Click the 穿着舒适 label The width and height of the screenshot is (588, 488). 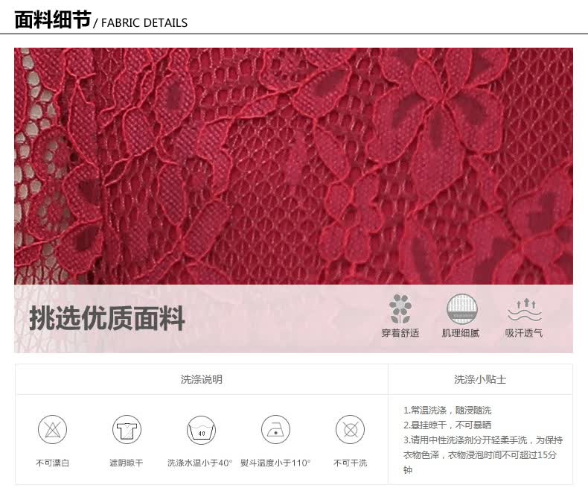pyautogui.click(x=400, y=333)
